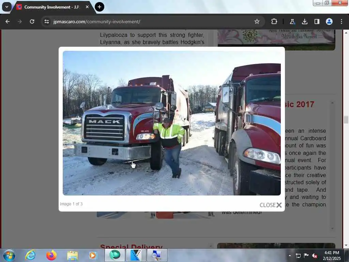Click the browser back arrow
This screenshot has height=262, width=349.
pyautogui.click(x=7, y=21)
